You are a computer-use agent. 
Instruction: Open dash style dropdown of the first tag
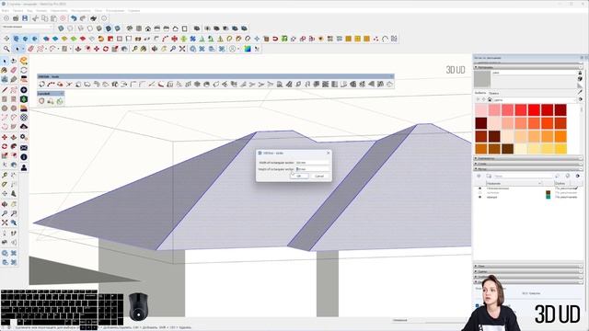coord(566,188)
